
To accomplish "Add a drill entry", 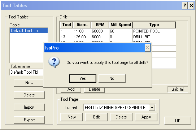I will coord(71,90).
